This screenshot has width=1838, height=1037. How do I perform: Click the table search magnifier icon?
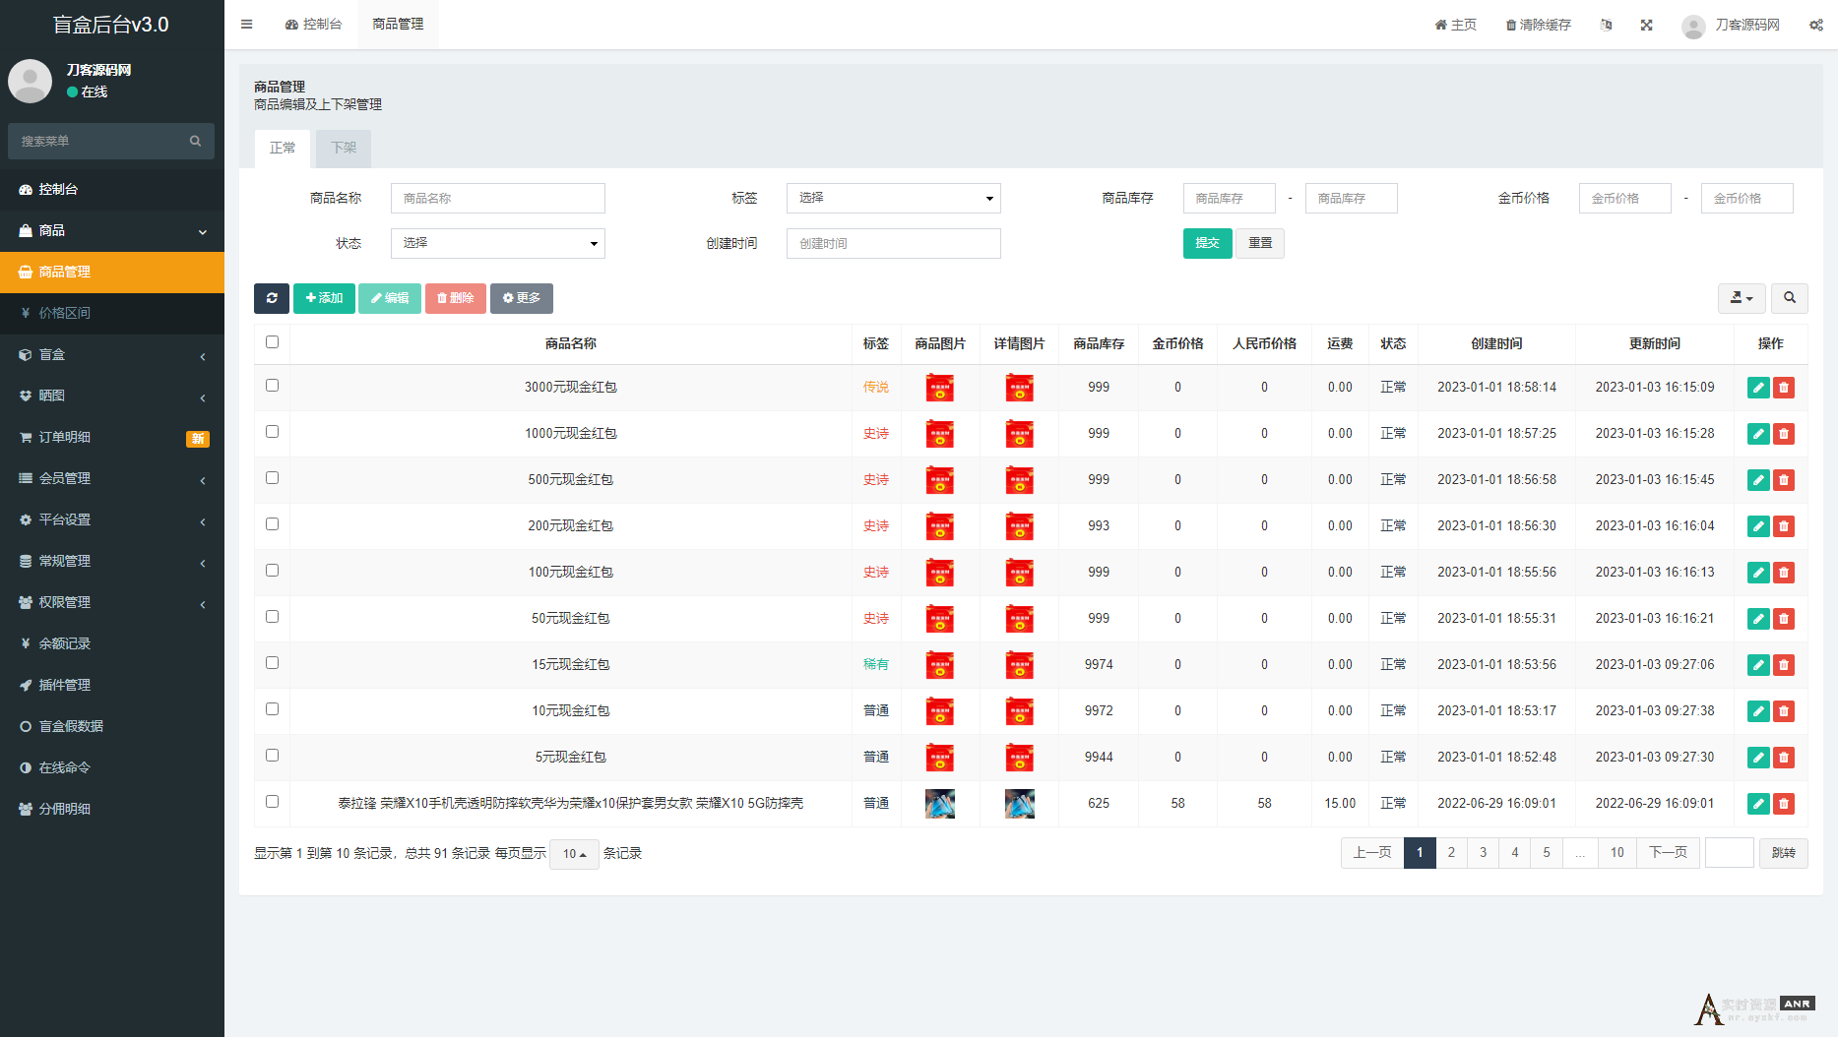(1790, 297)
